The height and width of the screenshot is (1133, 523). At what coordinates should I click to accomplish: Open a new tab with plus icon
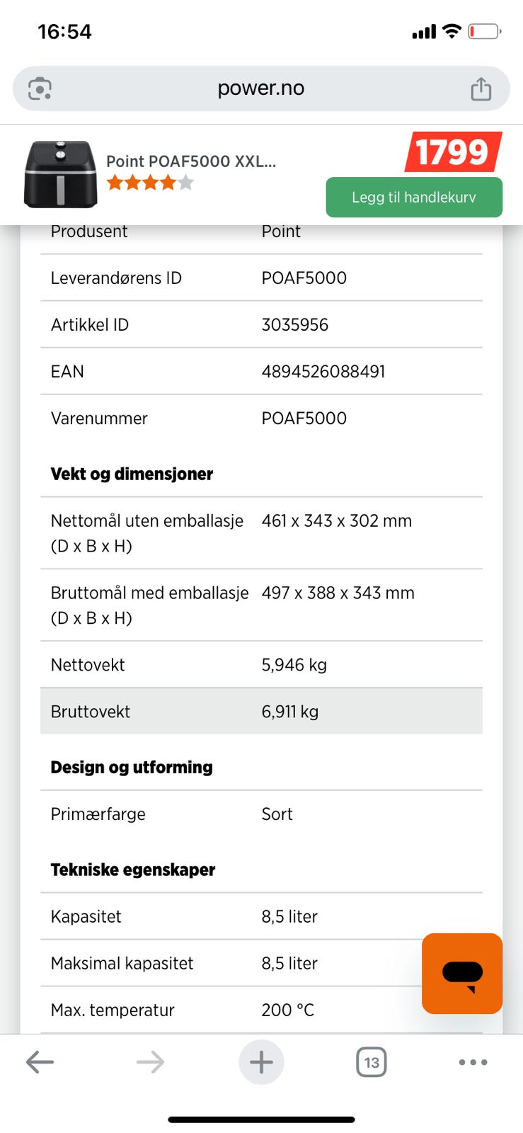(x=261, y=1061)
